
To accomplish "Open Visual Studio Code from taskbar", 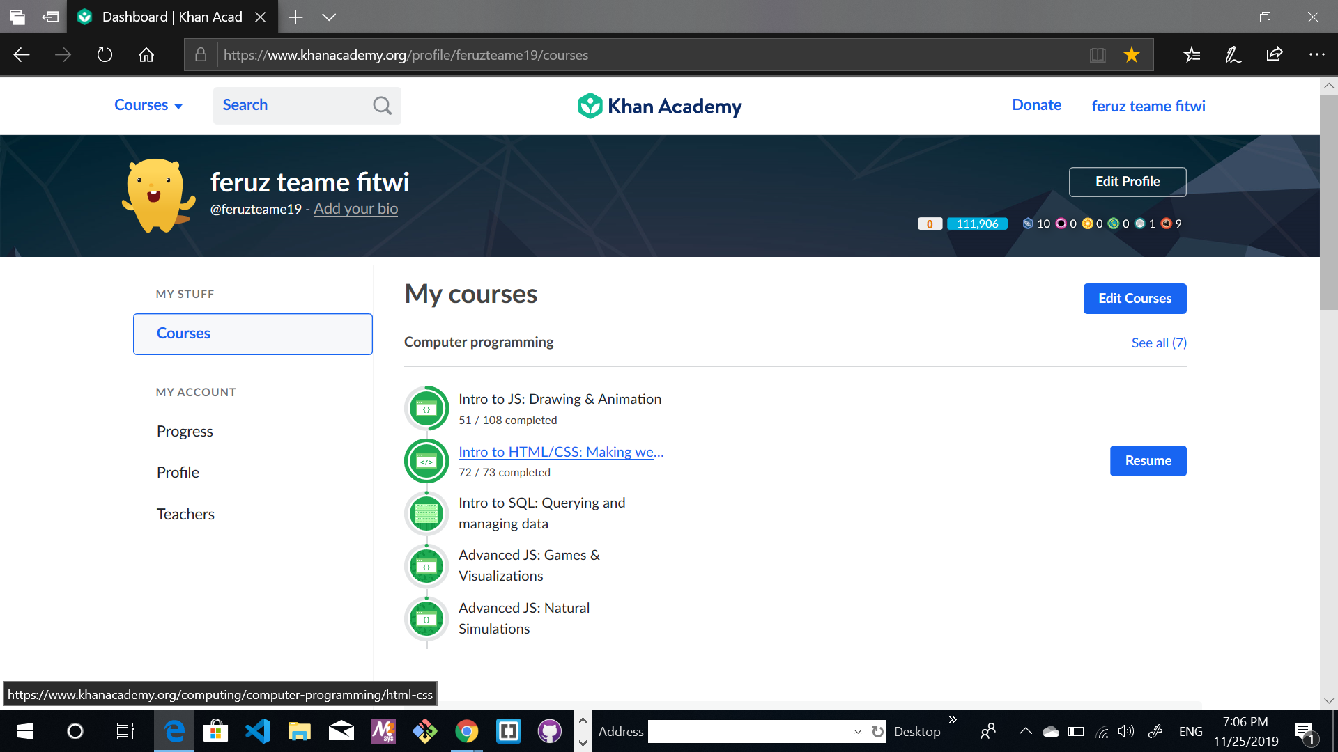I will (x=258, y=731).
